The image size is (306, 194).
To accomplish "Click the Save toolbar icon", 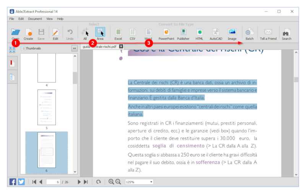I will (41, 34).
